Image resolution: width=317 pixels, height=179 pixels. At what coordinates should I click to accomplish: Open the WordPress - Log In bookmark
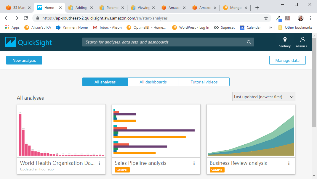click(191, 28)
